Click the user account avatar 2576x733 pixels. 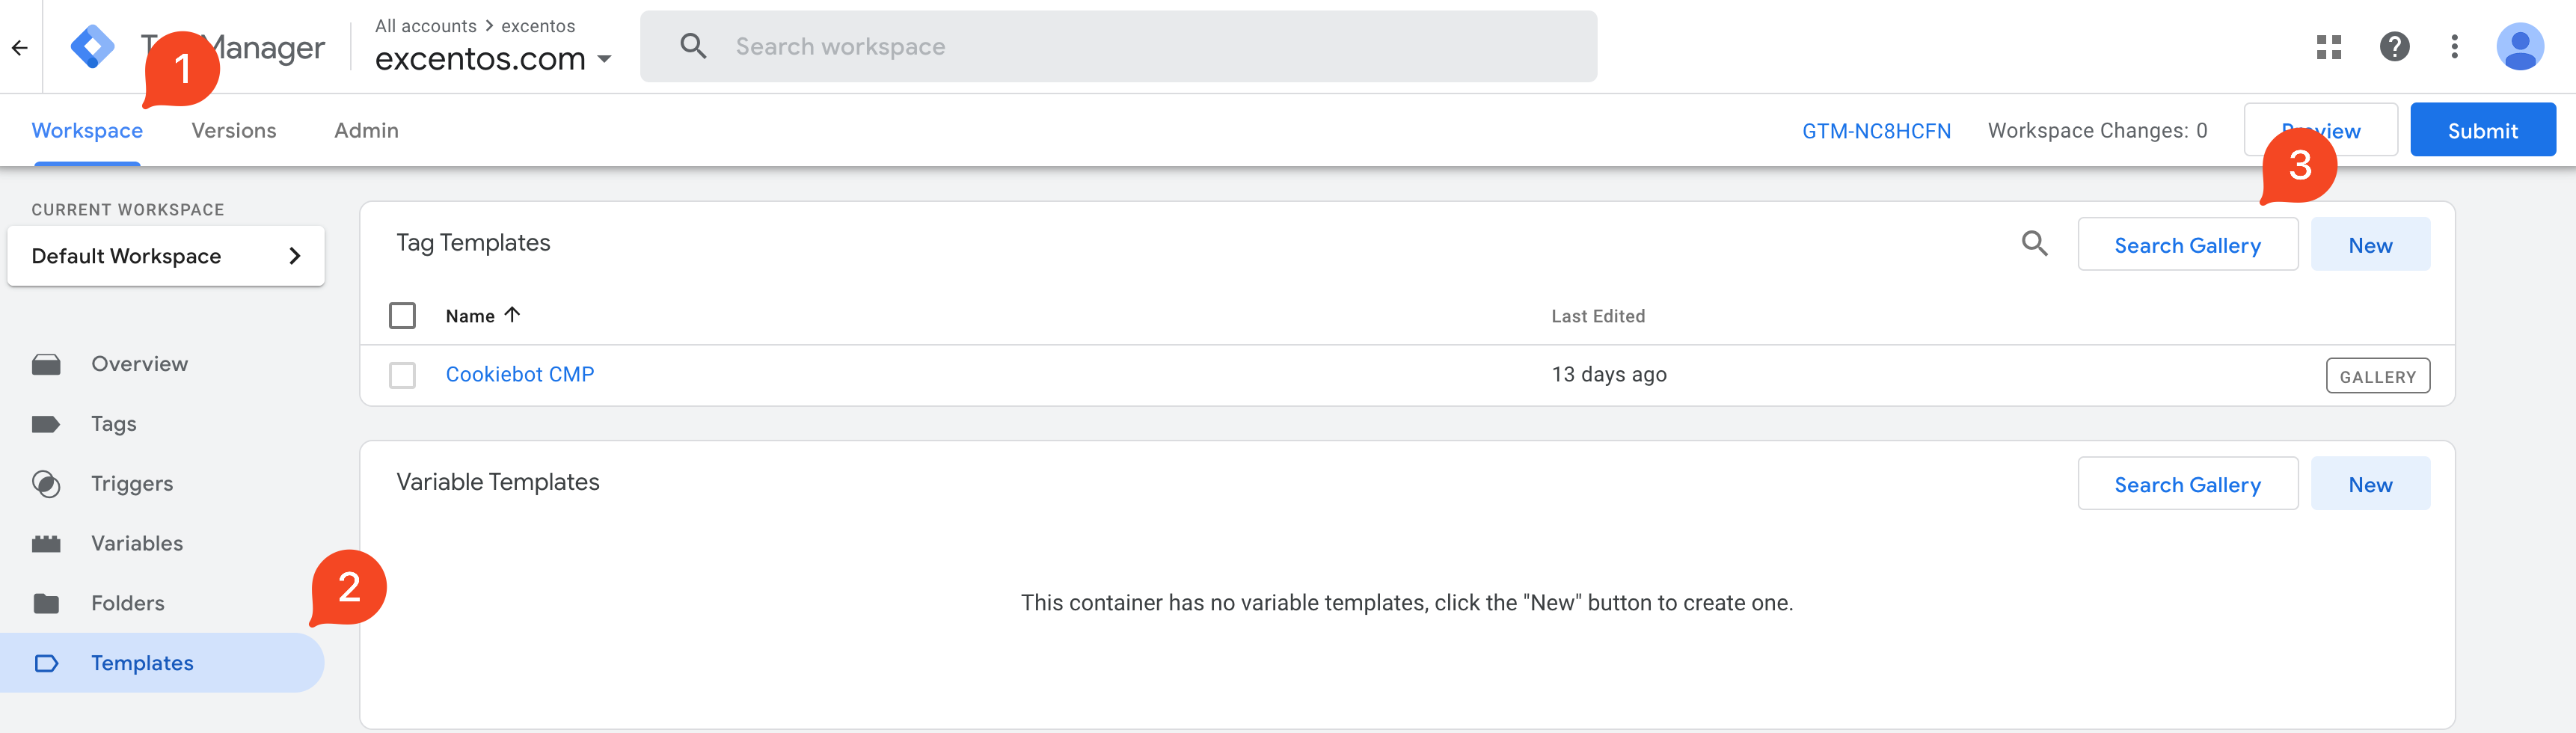tap(2520, 46)
